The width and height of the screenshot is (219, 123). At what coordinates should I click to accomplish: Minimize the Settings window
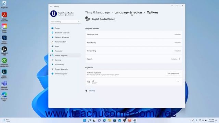point(172,5)
